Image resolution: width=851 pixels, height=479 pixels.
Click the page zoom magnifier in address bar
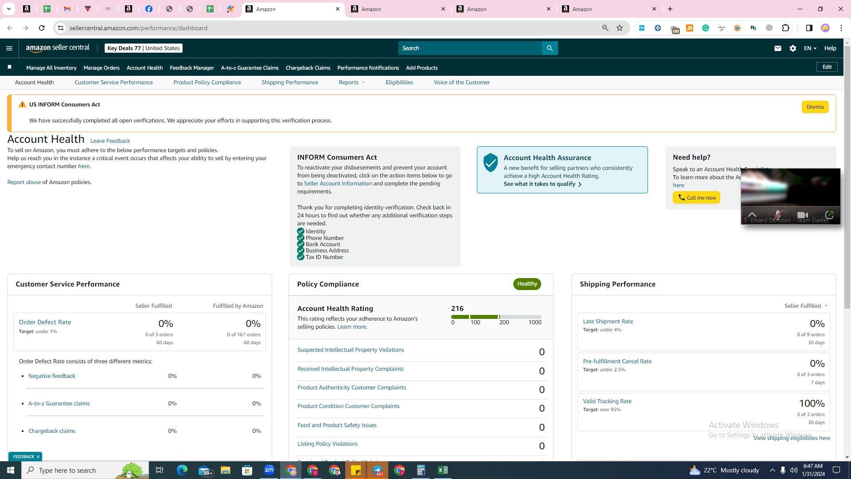605,28
